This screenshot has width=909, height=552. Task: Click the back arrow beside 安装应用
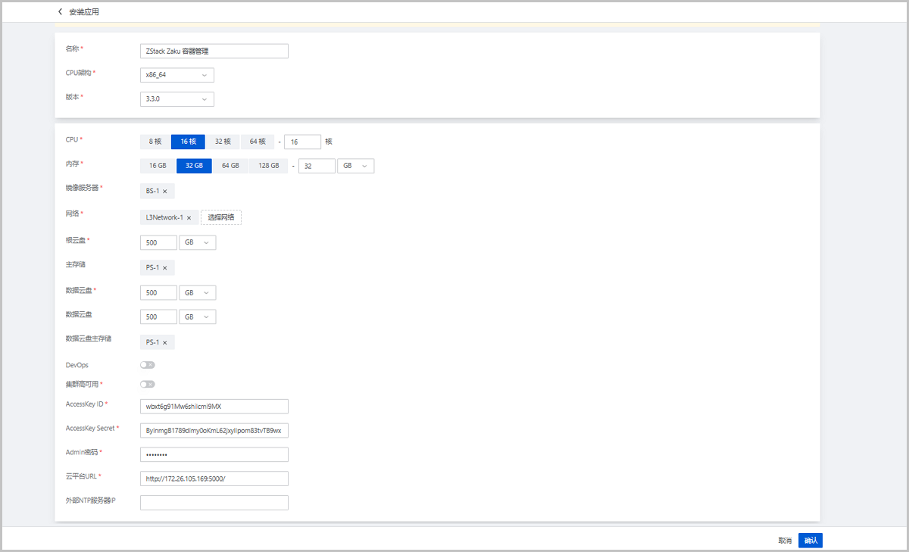(x=60, y=12)
